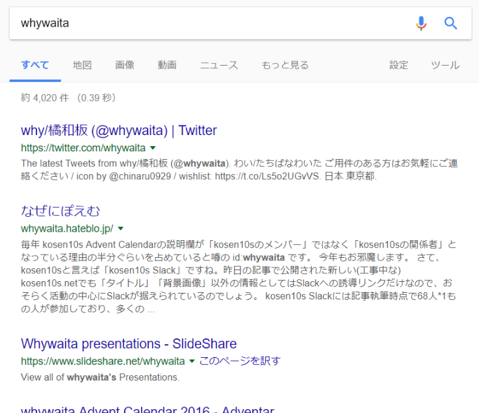Click the View all of whywaita's Presentations snippet
479x413 pixels.
(100, 377)
